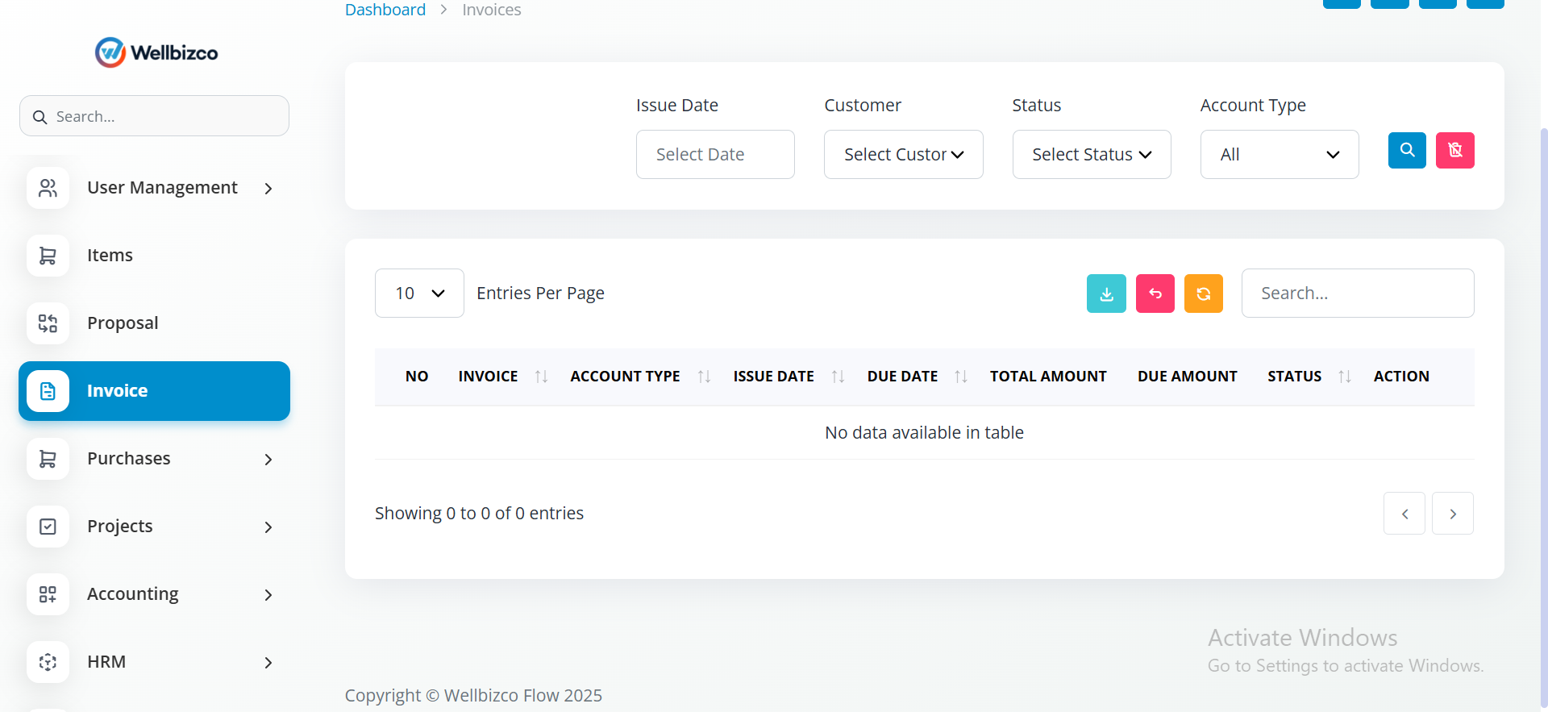Sort table by Invoice column arrows
The image size is (1548, 712).
(541, 377)
